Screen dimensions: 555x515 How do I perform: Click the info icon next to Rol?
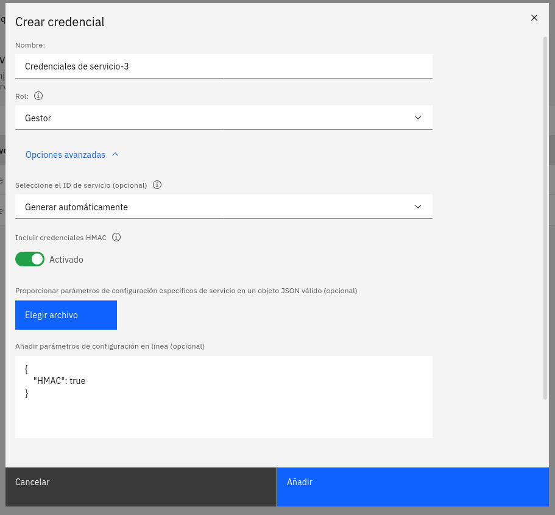coord(38,96)
